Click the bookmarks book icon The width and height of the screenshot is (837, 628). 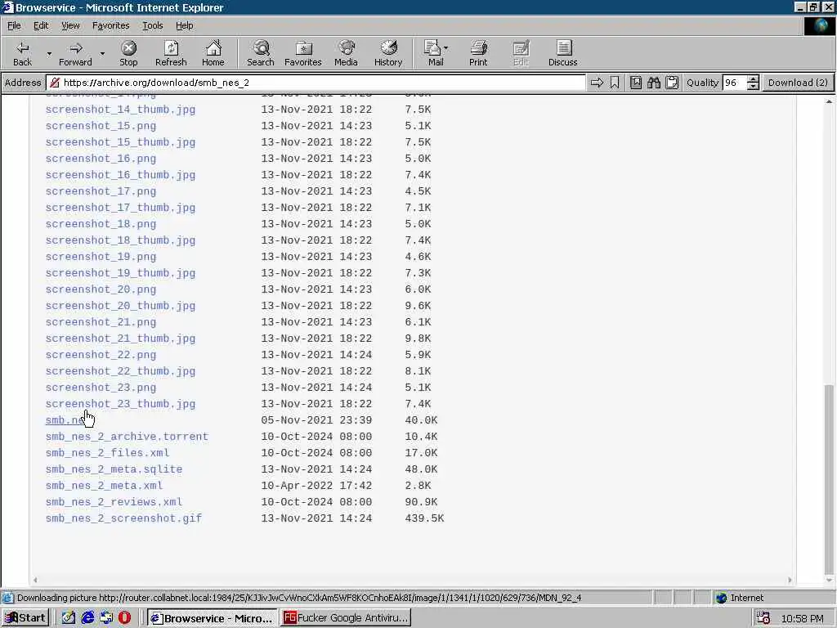click(636, 83)
